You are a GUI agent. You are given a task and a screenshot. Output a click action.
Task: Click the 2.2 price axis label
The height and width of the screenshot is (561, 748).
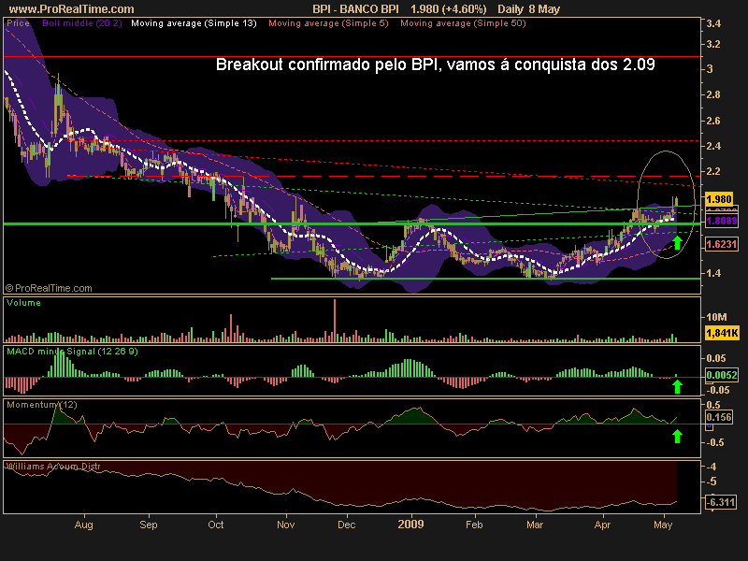[x=713, y=171]
